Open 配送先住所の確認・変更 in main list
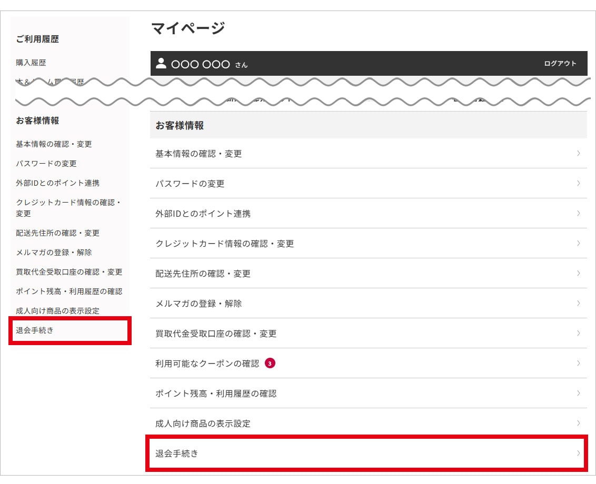 click(x=203, y=274)
